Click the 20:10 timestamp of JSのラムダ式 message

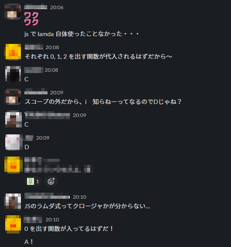click(80, 197)
